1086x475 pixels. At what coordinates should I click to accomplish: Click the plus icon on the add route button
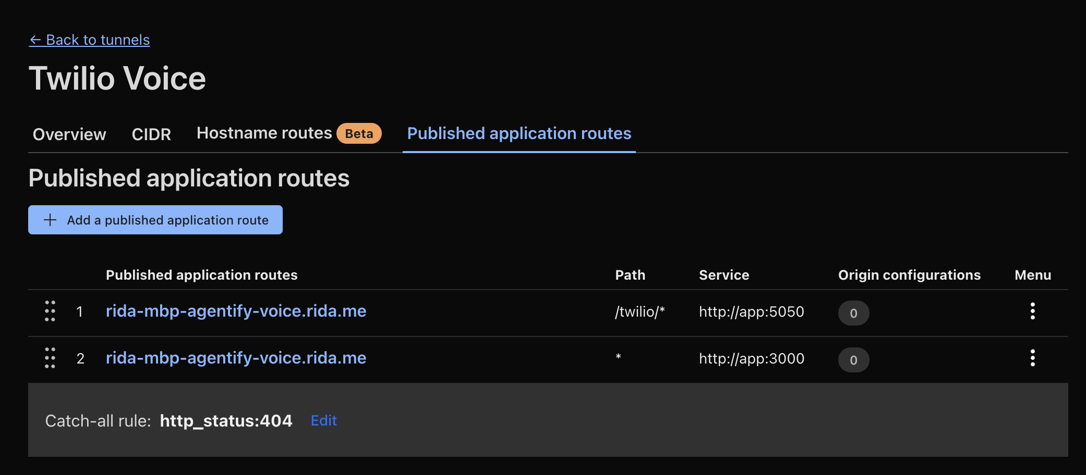[50, 220]
